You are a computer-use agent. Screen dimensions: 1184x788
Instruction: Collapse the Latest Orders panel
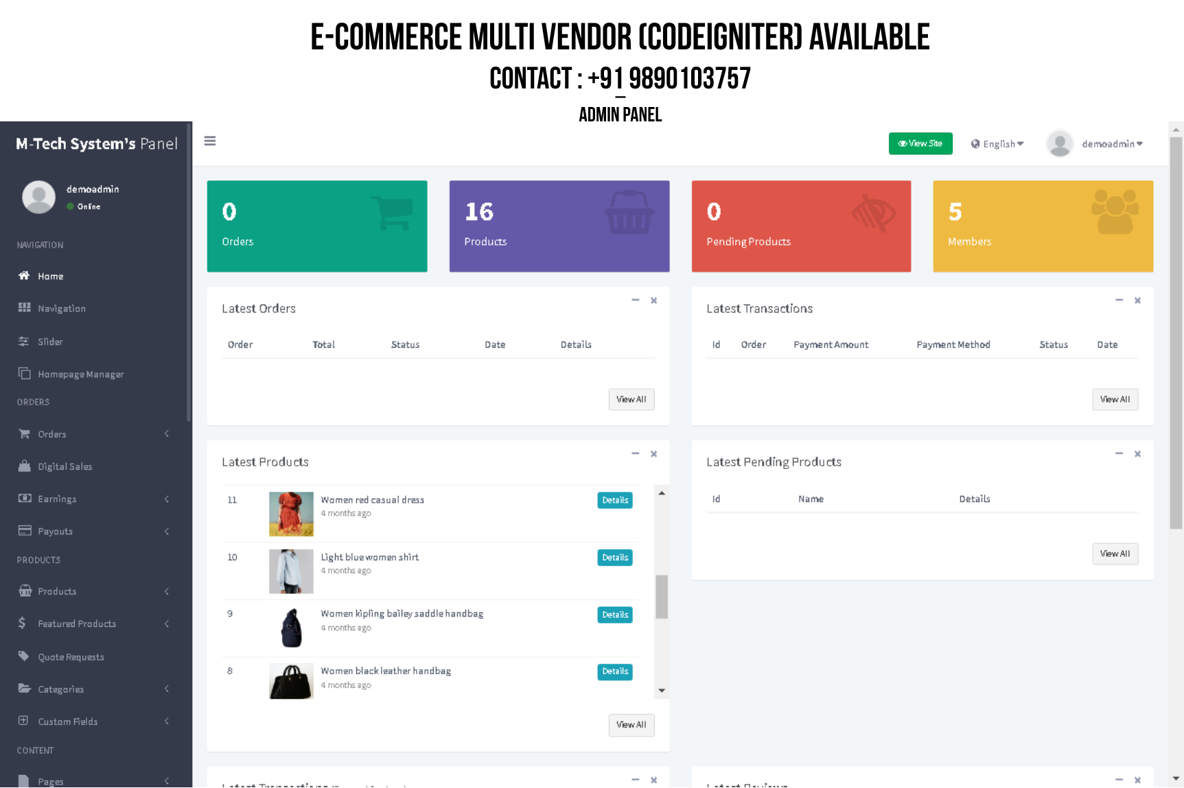coord(636,300)
